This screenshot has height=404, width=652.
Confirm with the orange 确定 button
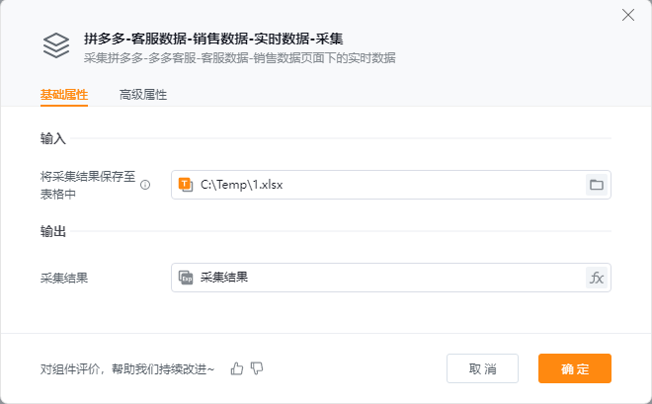tap(575, 368)
